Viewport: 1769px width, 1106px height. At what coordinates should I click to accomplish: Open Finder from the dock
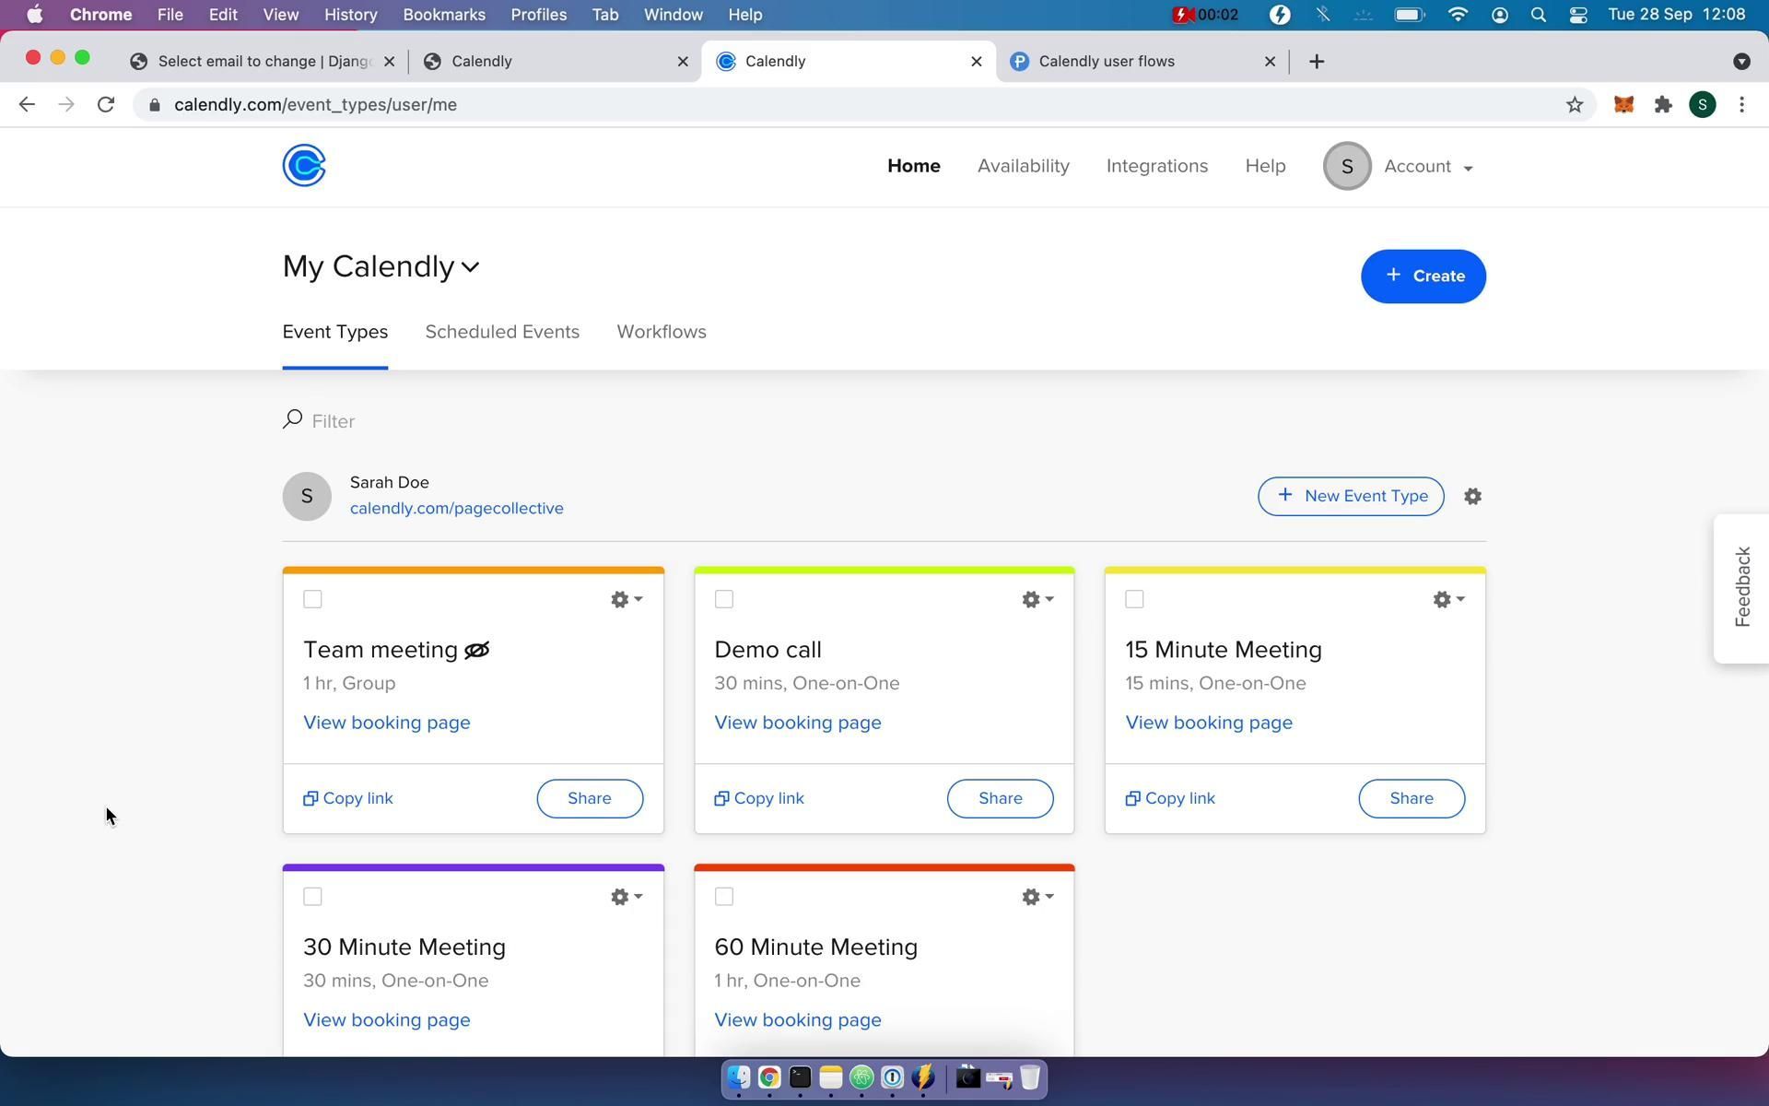(x=738, y=1077)
